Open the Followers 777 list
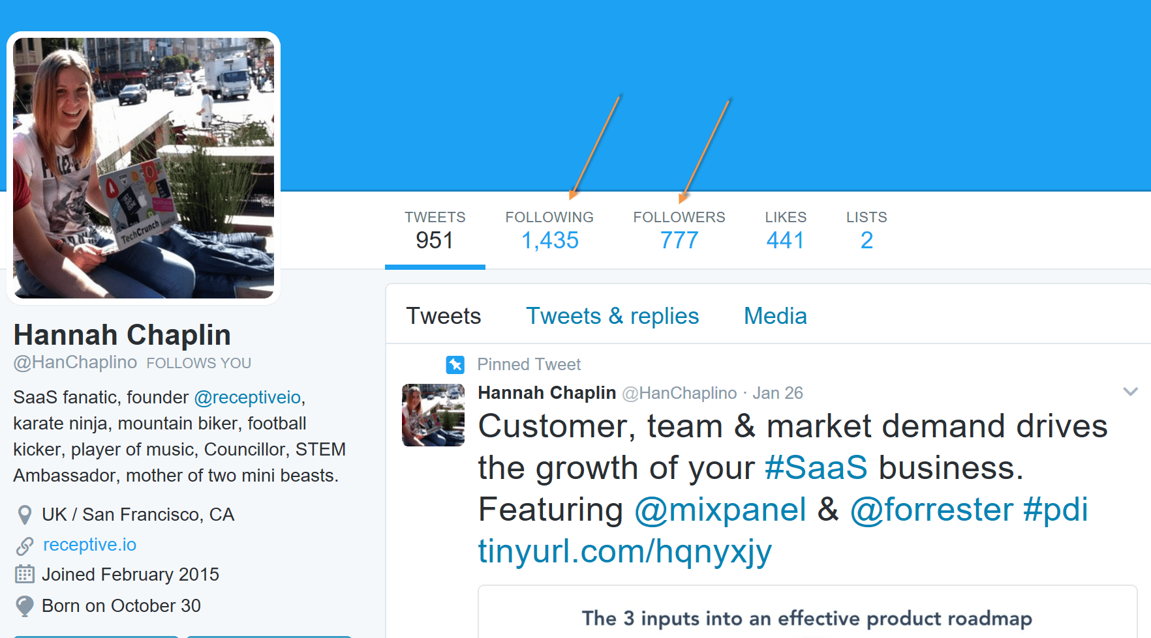This screenshot has width=1151, height=638. click(x=679, y=231)
